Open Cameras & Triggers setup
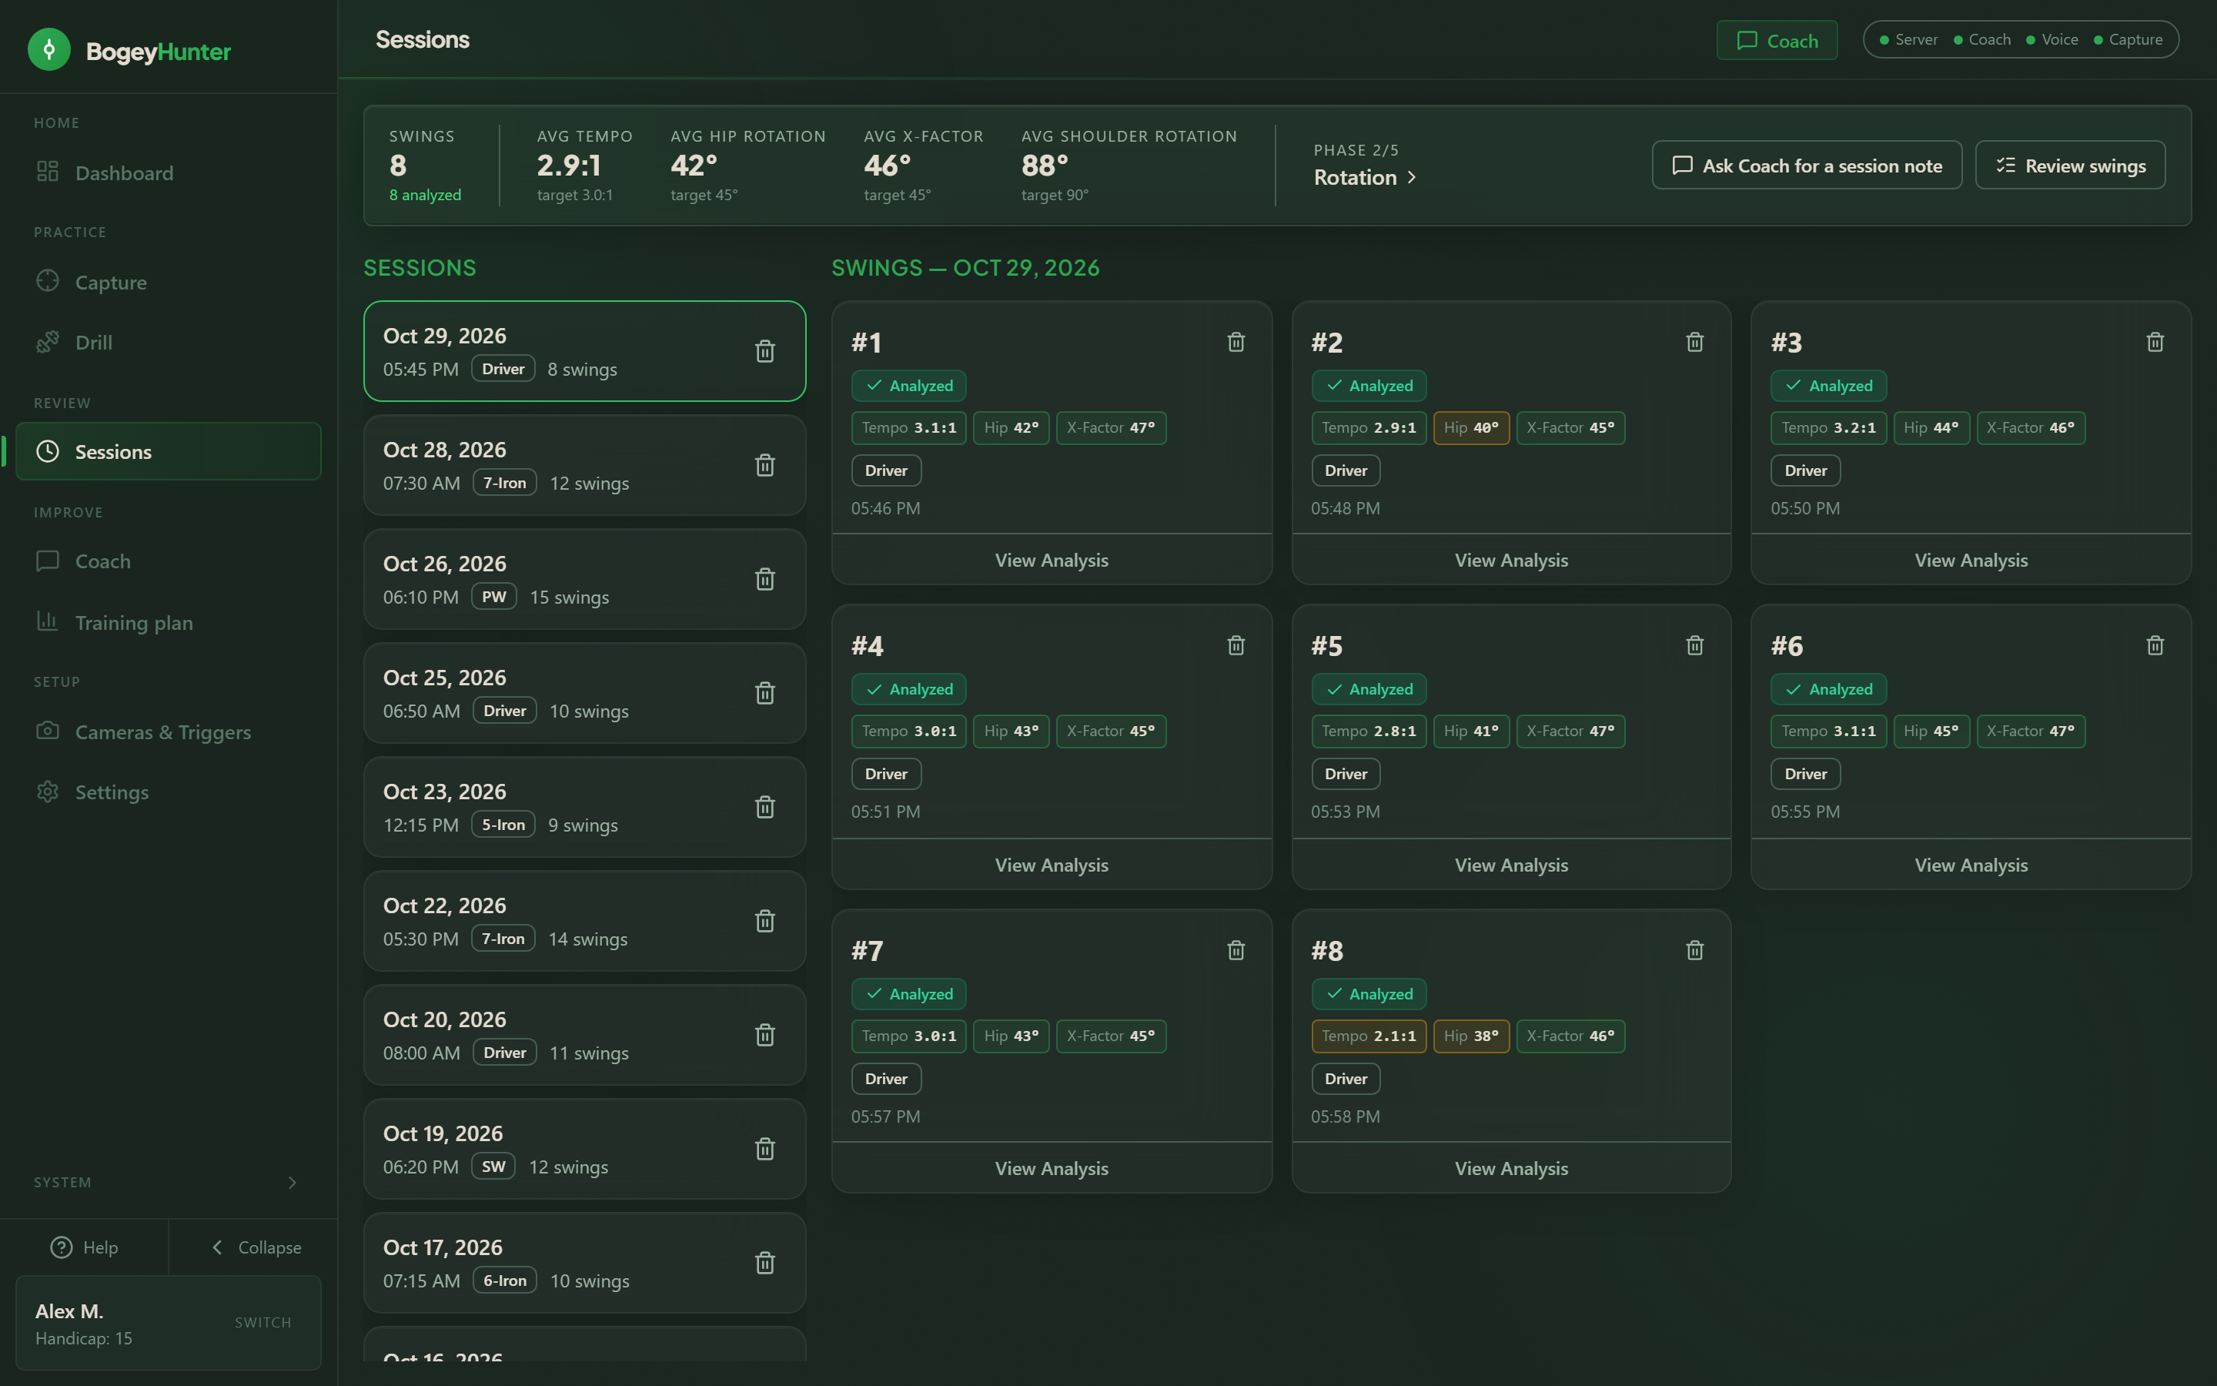2217x1386 pixels. [169, 731]
